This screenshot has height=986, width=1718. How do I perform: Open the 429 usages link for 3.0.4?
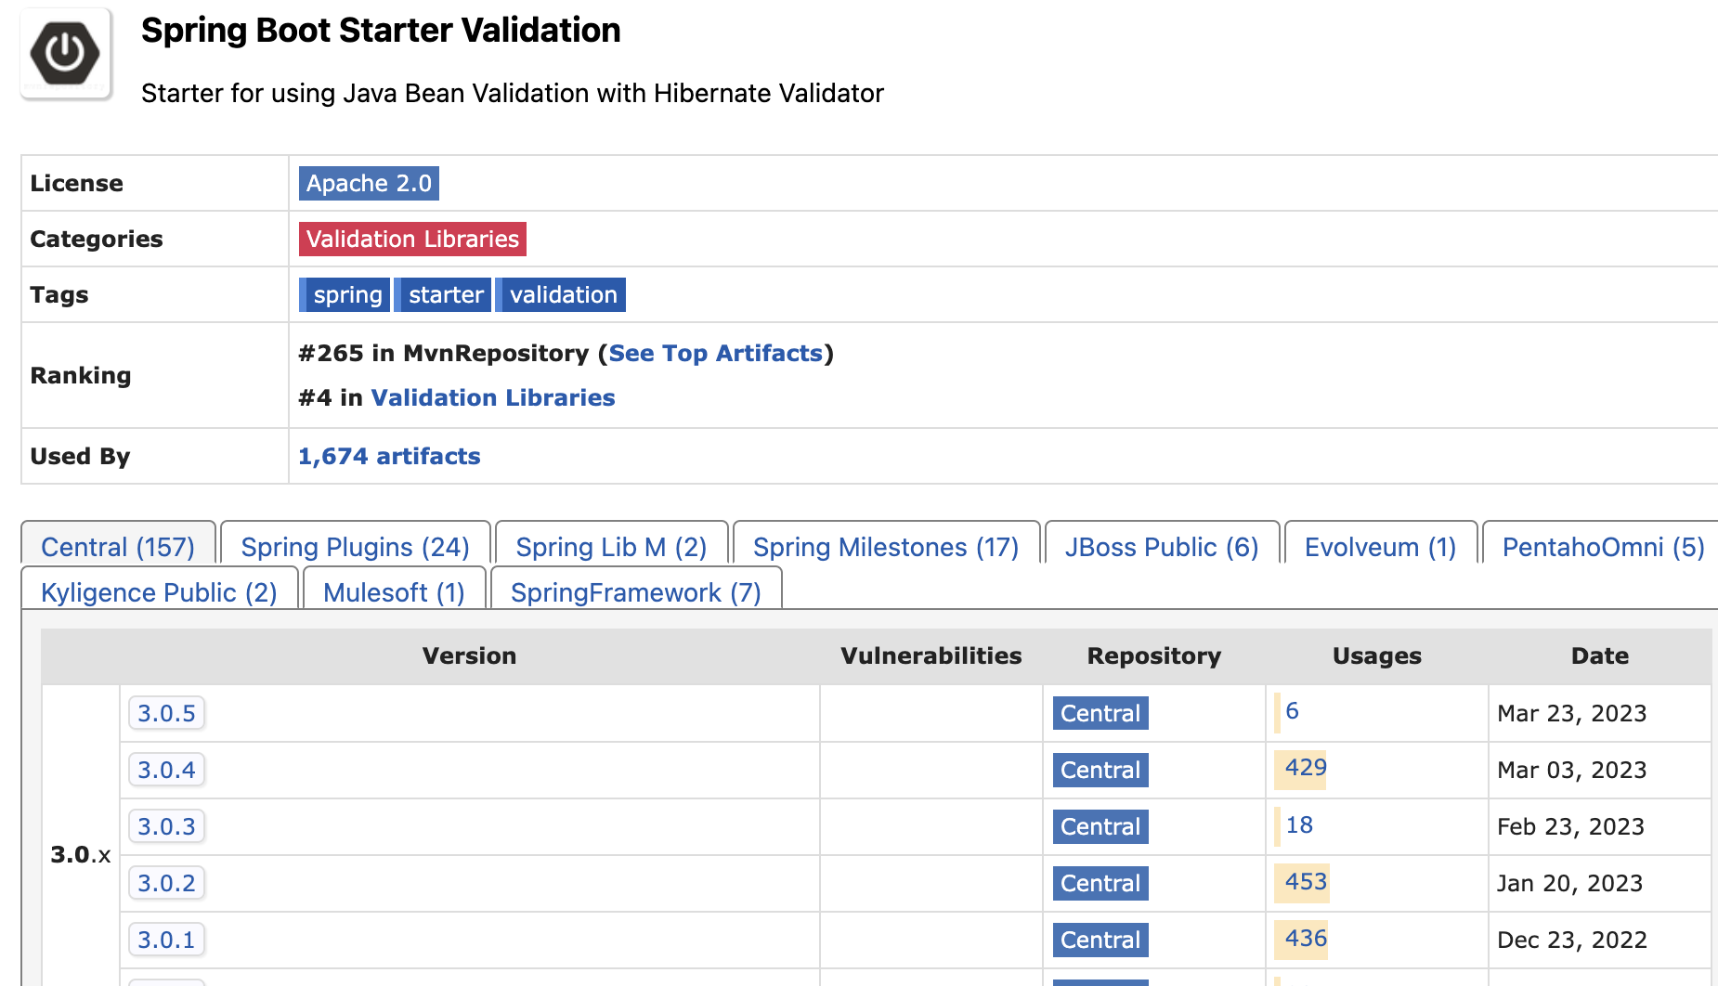point(1306,768)
